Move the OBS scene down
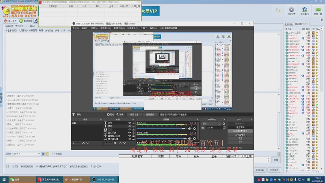 [88, 143]
